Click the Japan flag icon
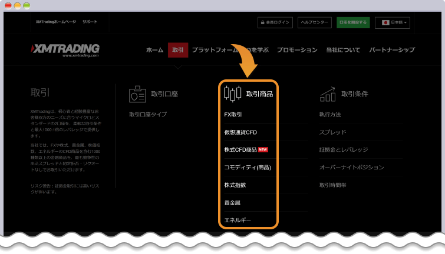 point(385,22)
